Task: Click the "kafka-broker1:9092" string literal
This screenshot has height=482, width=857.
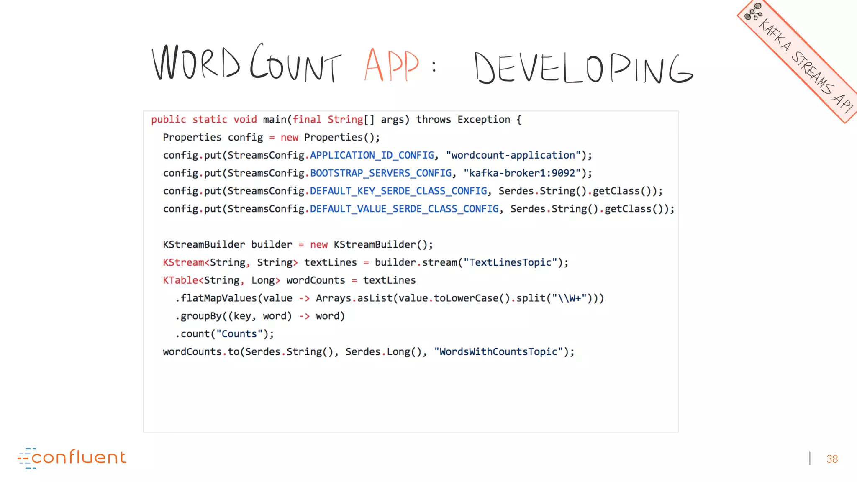Action: pyautogui.click(x=522, y=173)
